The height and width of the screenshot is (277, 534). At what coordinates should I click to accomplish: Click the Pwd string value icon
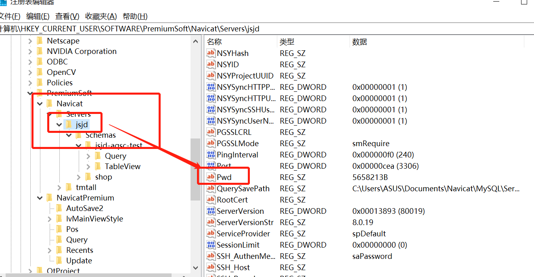[211, 177]
